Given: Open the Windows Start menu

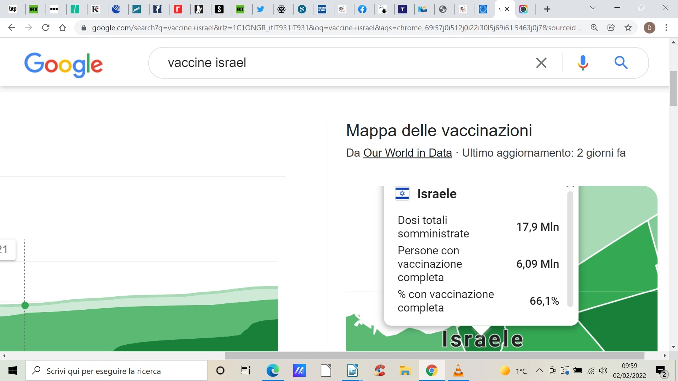Looking at the screenshot, I should coord(13,371).
